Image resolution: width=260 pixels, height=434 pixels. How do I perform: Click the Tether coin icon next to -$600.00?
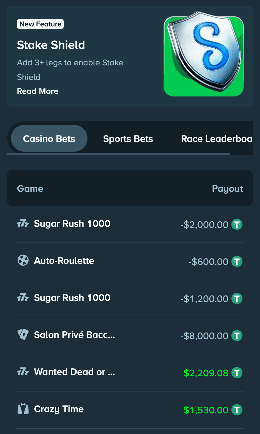(x=237, y=262)
